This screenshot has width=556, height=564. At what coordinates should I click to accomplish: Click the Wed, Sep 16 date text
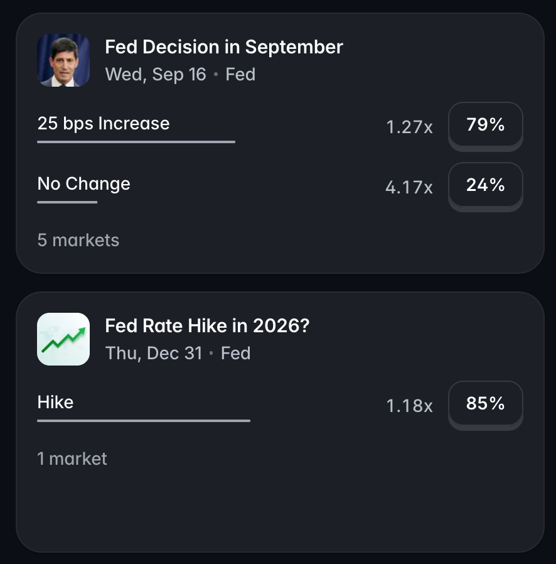156,75
